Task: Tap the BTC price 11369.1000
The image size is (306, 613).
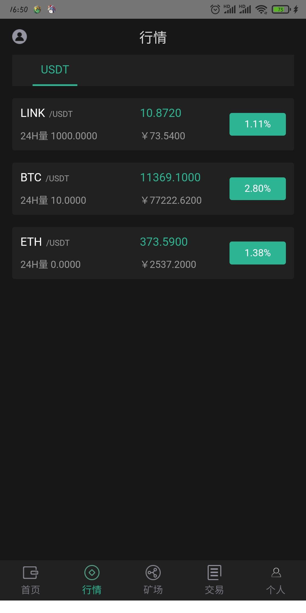Action: (170, 178)
